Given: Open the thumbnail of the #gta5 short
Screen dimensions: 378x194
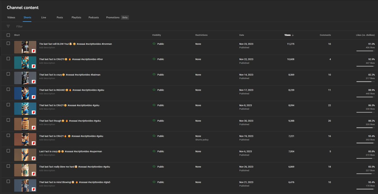Looking at the screenshot, I should coord(25,185).
